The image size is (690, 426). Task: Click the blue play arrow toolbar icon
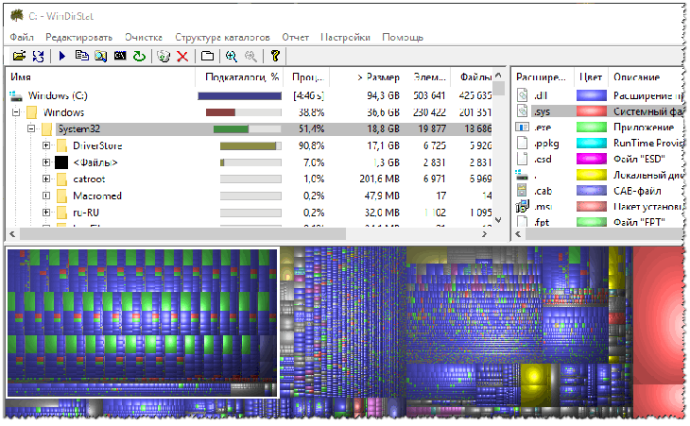(62, 56)
